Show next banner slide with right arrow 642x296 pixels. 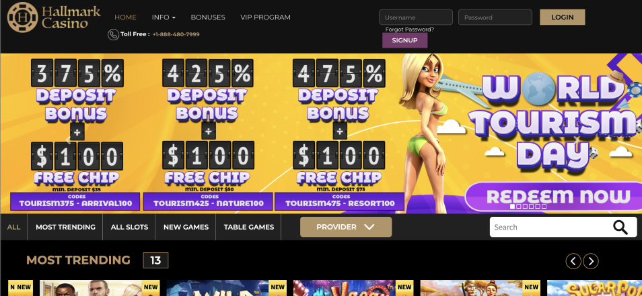pyautogui.click(x=576, y=139)
